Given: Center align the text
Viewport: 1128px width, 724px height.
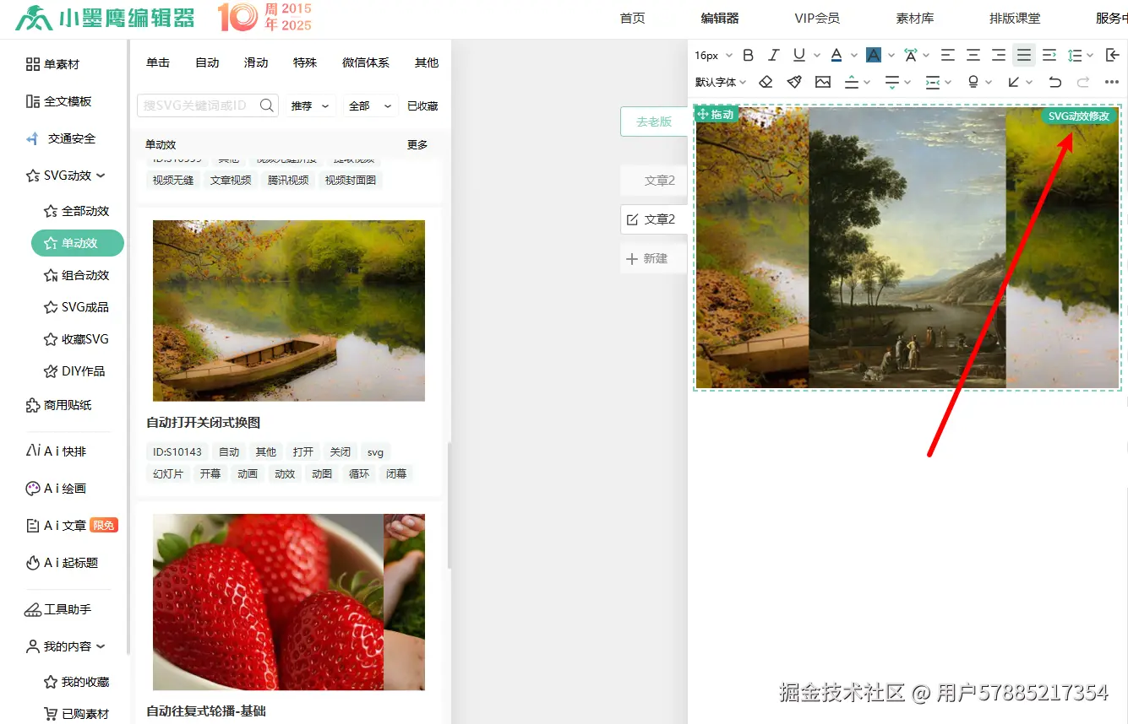Looking at the screenshot, I should (x=973, y=56).
